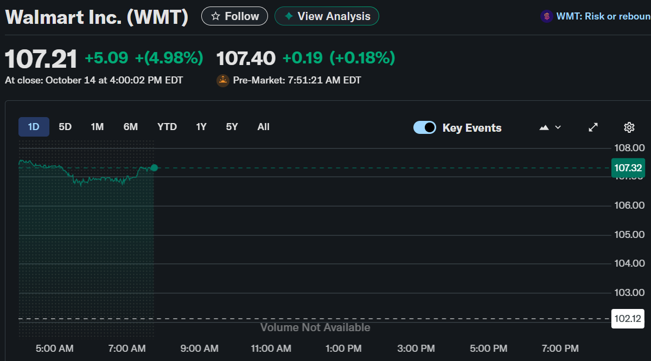Select the 1Y time range
The image size is (651, 361).
coord(201,127)
